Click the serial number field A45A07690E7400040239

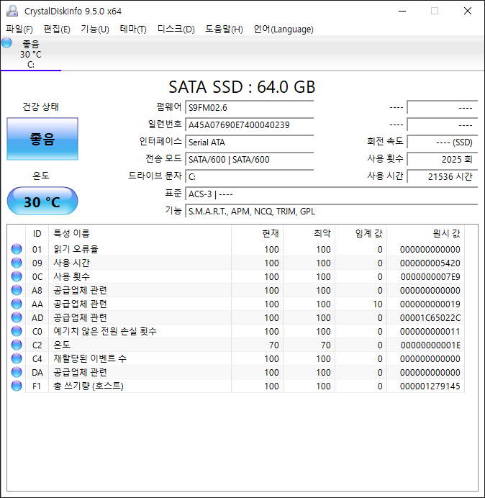(250, 124)
